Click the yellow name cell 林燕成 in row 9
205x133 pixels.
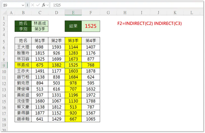pos(23,65)
